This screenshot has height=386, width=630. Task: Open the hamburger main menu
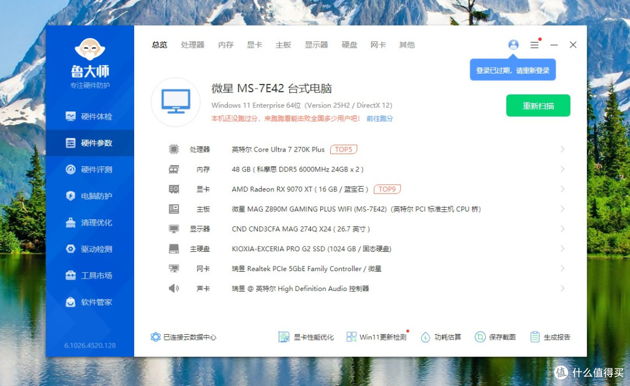(534, 45)
